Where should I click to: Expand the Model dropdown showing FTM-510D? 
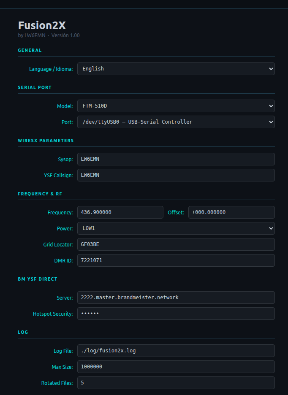pos(176,106)
